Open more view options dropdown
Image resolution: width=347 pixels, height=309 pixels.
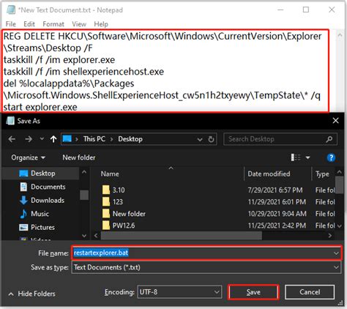(307, 157)
